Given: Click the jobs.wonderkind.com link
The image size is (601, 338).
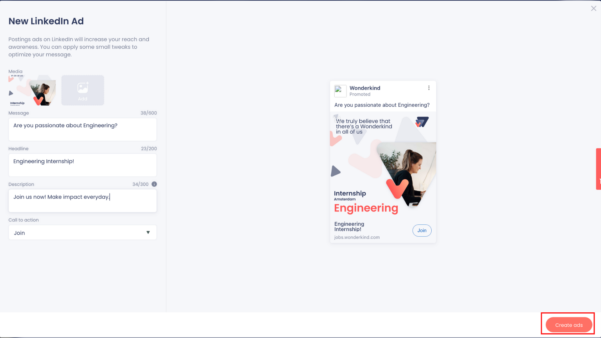Looking at the screenshot, I should (357, 237).
